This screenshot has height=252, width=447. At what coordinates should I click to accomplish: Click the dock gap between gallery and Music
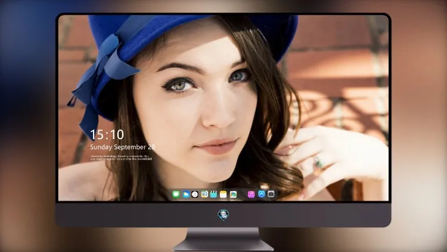[x=243, y=194]
